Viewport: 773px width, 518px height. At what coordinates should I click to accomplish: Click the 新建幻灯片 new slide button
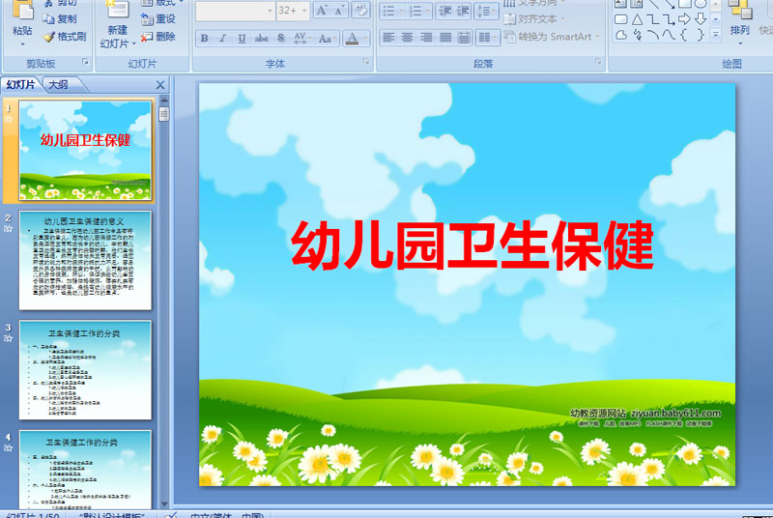117,24
